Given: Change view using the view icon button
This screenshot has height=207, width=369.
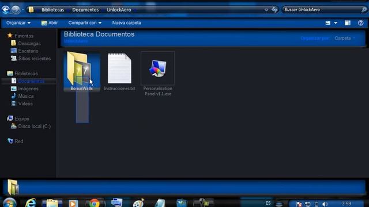Looking at the screenshot, I should coord(328,23).
